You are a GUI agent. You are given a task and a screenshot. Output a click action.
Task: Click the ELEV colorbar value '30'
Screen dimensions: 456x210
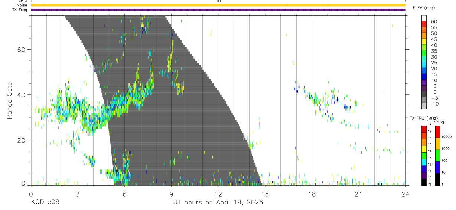[x=434, y=57]
